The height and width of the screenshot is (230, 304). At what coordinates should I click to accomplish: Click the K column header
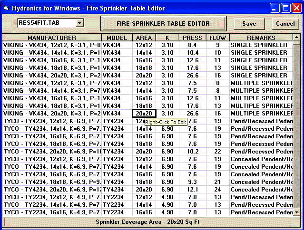(x=167, y=38)
